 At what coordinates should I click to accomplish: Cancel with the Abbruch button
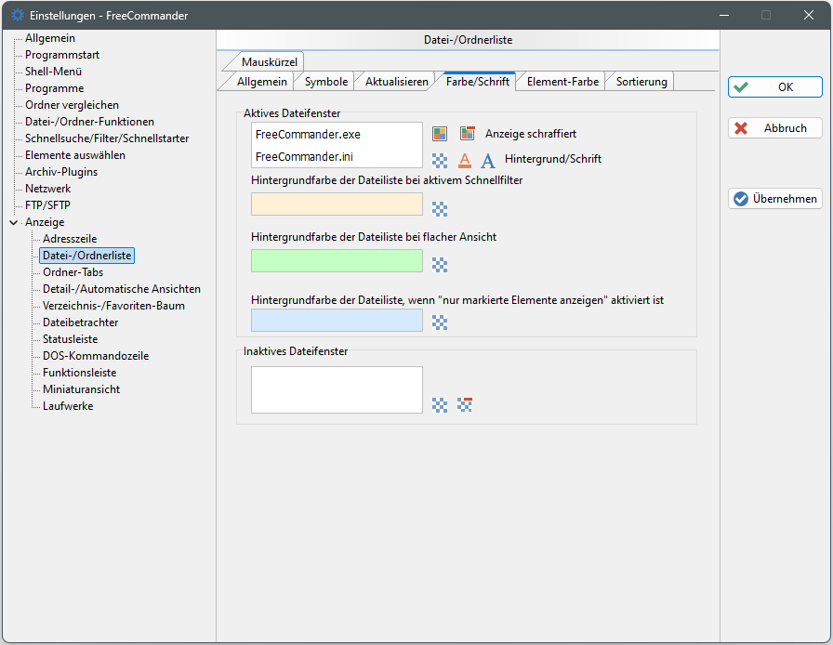[775, 128]
